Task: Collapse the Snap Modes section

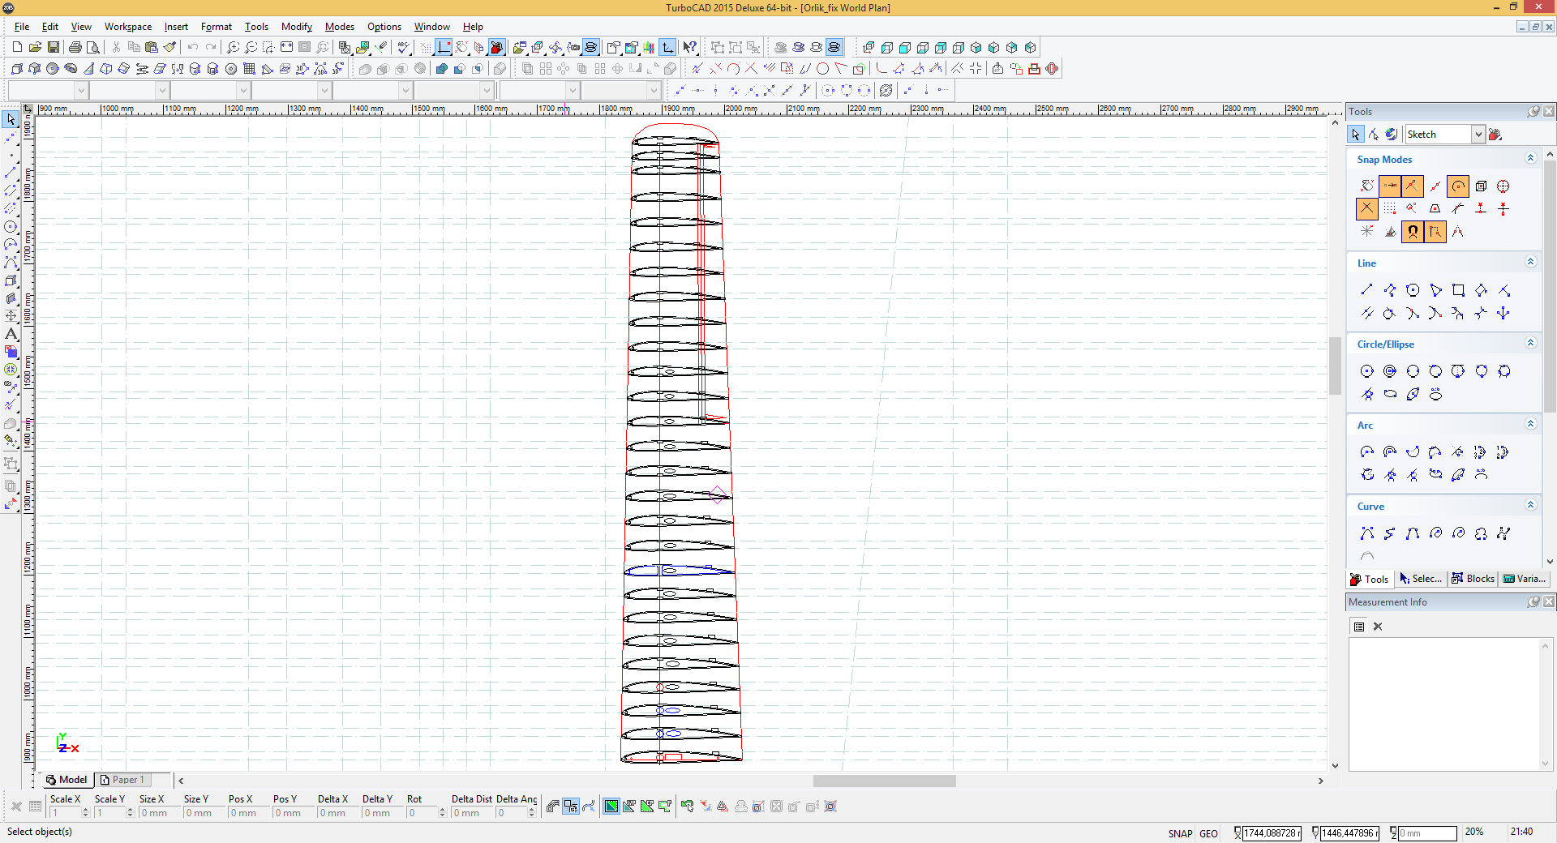Action: [x=1530, y=159]
